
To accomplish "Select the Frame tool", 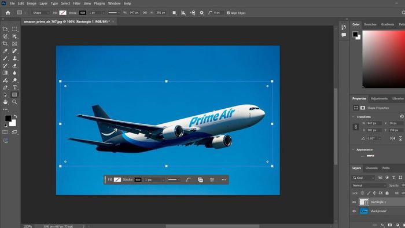I will 14,43.
